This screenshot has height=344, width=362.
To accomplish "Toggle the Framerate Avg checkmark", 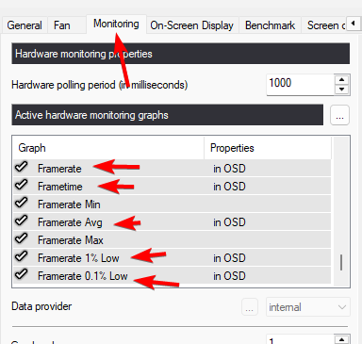I will [22, 221].
